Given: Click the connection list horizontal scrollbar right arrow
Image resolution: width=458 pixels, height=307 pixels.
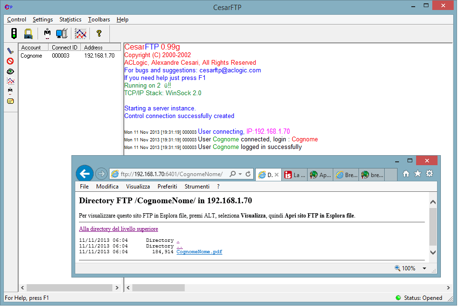Looking at the screenshot, I should (117, 287).
